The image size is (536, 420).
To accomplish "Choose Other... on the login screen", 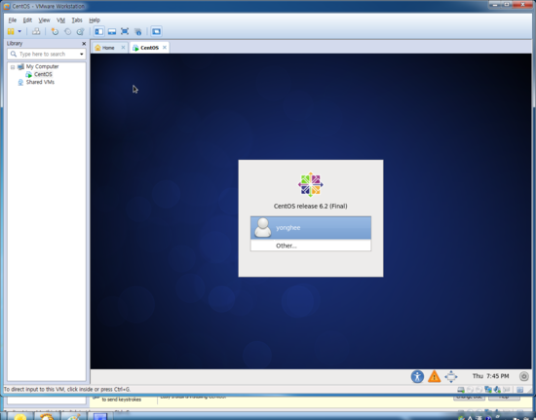I will [311, 246].
